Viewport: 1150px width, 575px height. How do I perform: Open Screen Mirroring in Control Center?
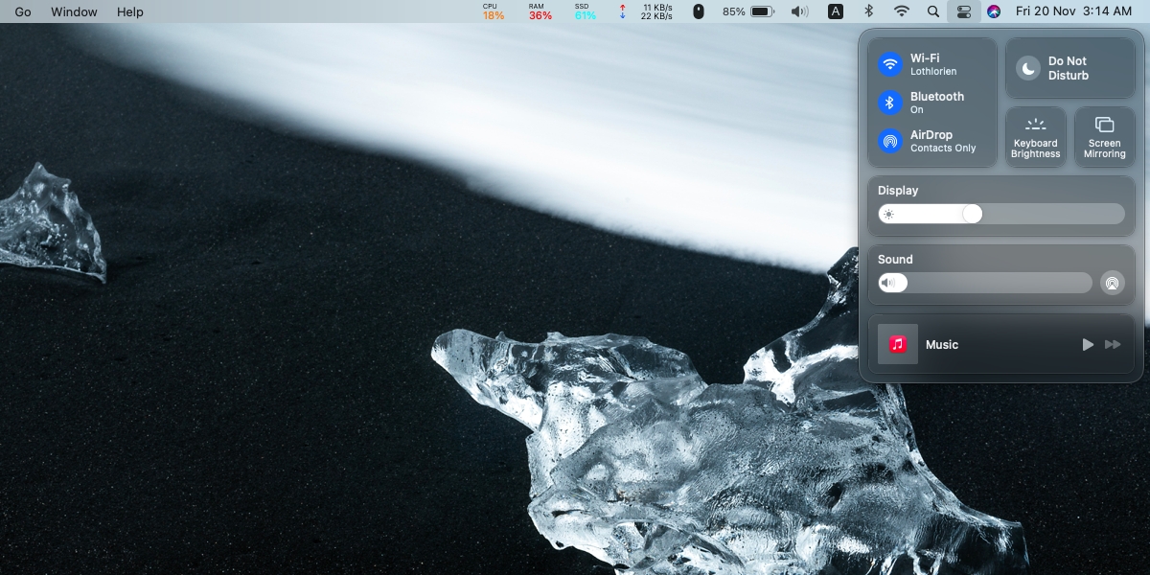[1104, 136]
